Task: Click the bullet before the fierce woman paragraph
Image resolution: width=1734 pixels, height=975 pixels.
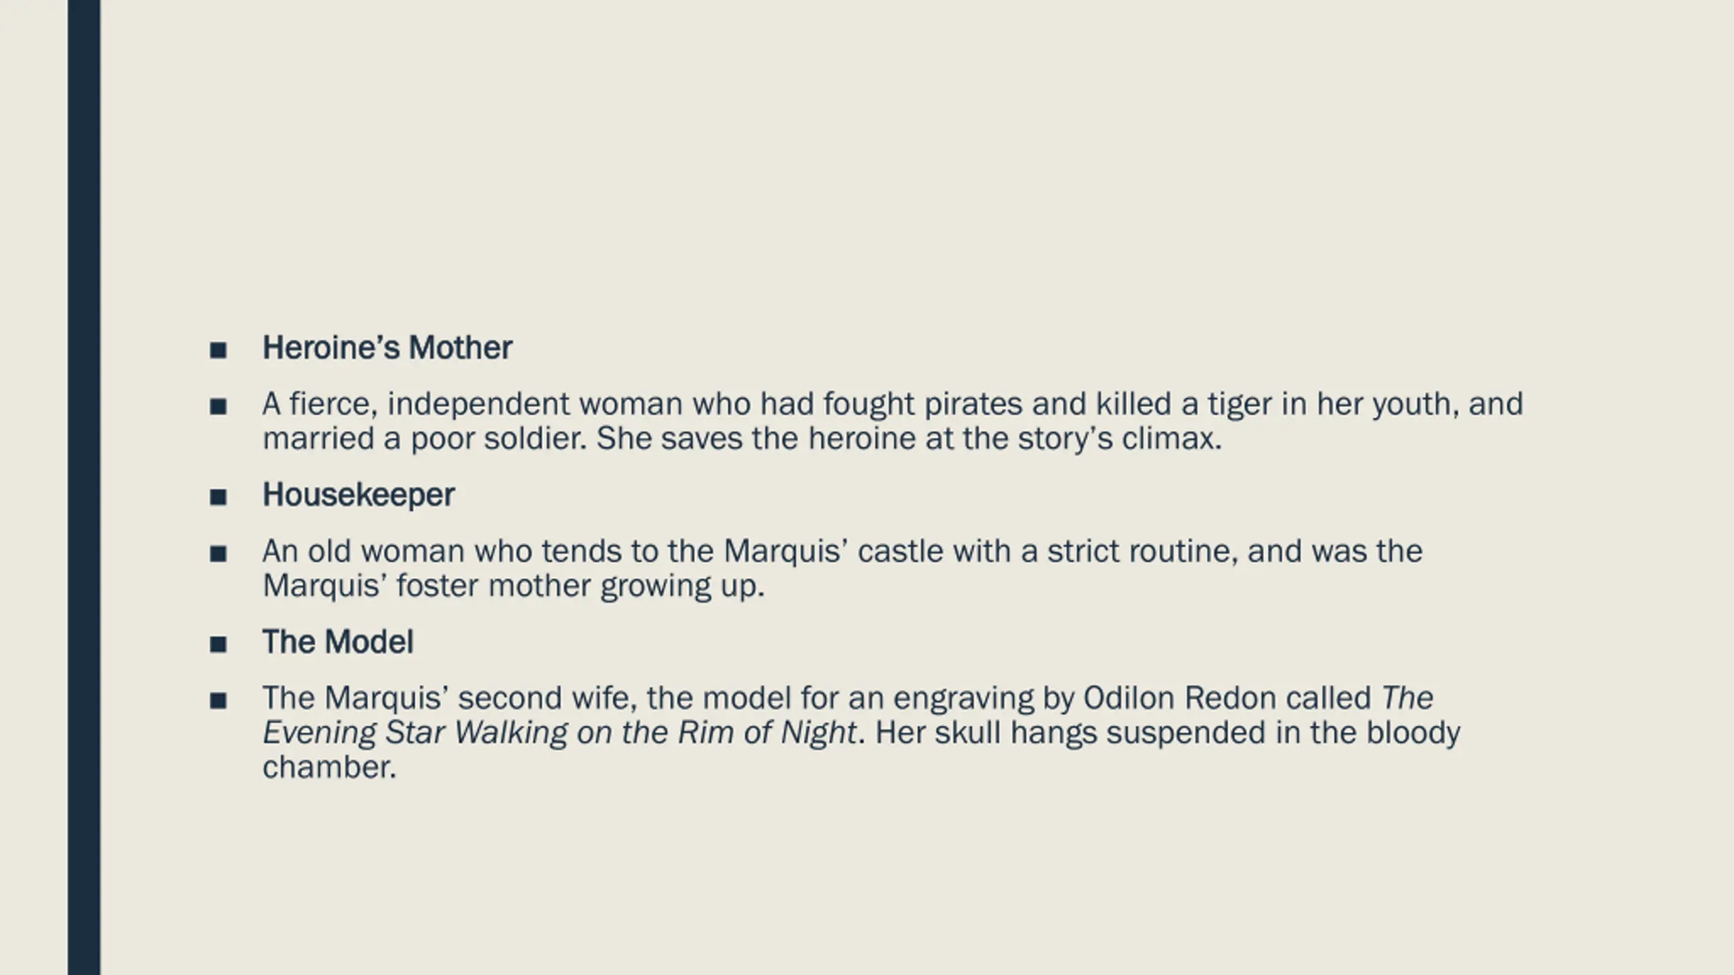Action: click(218, 406)
